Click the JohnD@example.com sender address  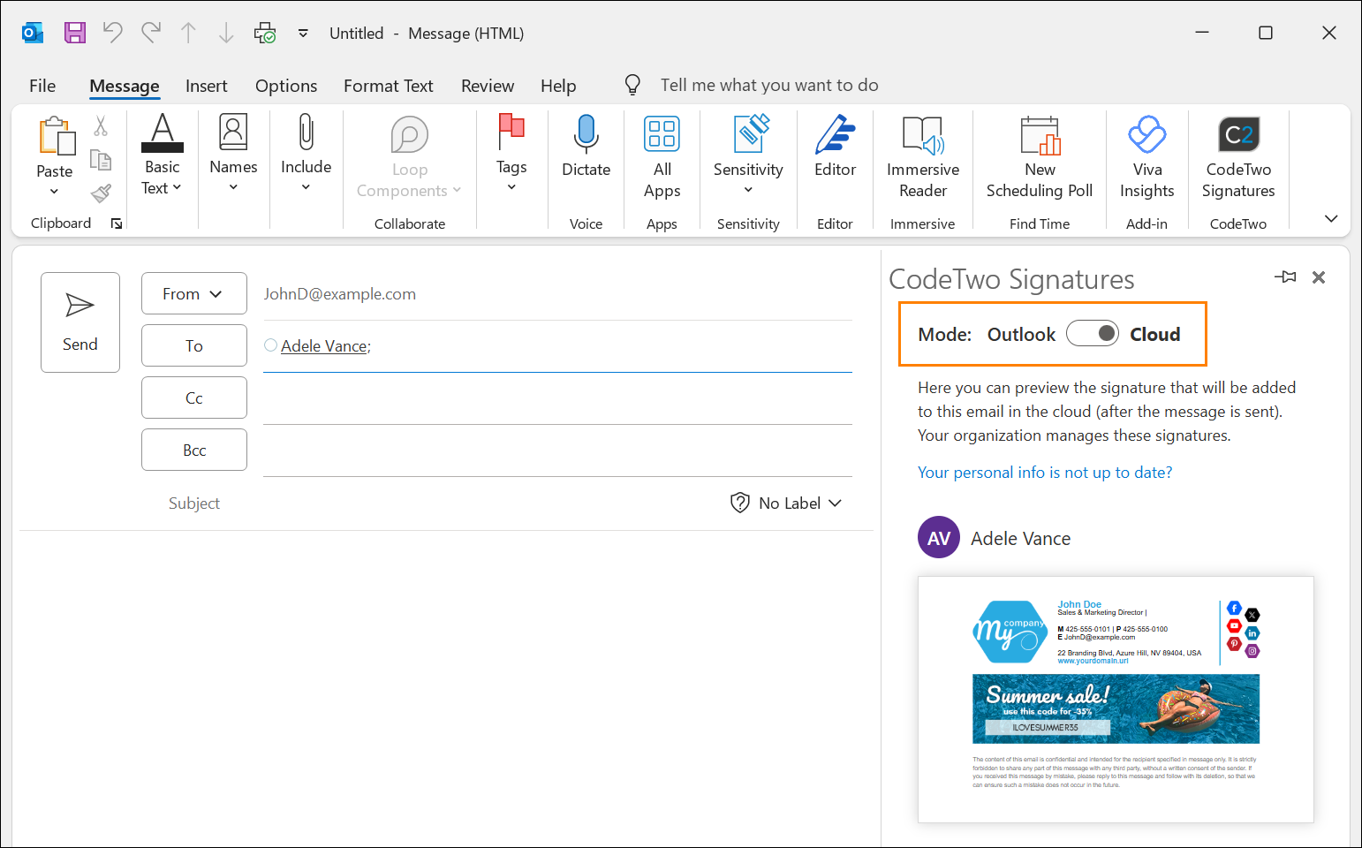point(340,294)
